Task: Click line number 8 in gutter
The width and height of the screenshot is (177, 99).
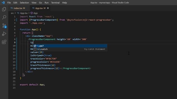Action: click(x=15, y=39)
